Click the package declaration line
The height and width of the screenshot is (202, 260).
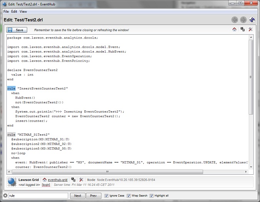coord(52,38)
